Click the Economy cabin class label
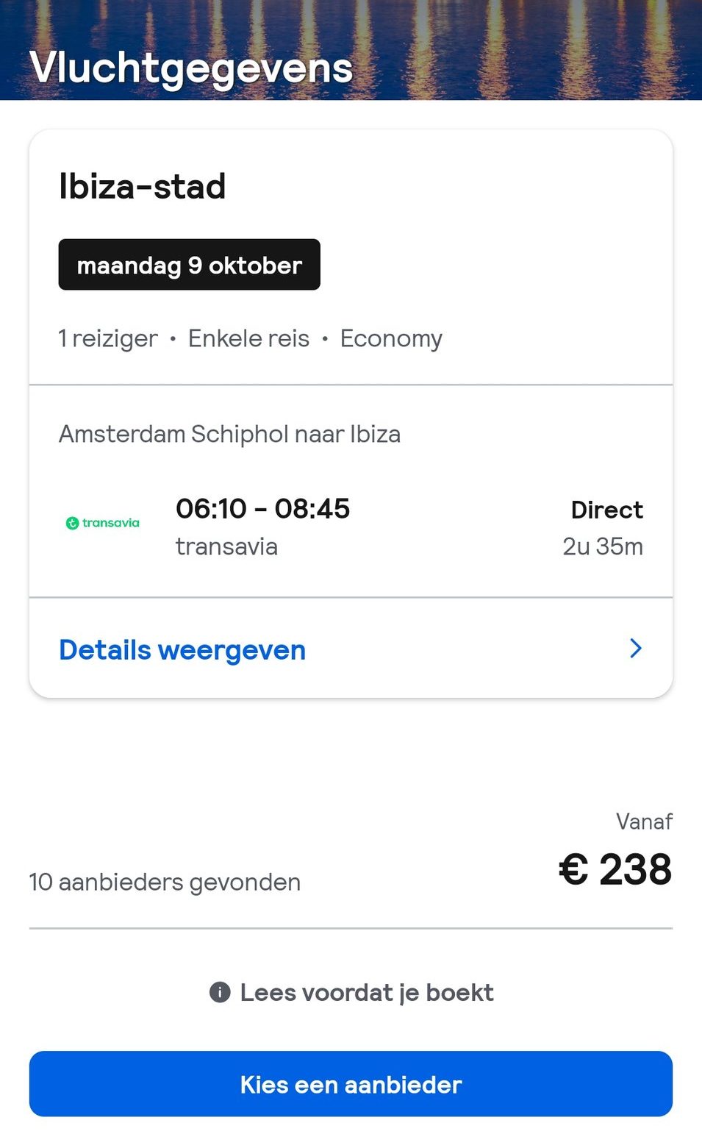This screenshot has width=702, height=1134. click(x=391, y=338)
